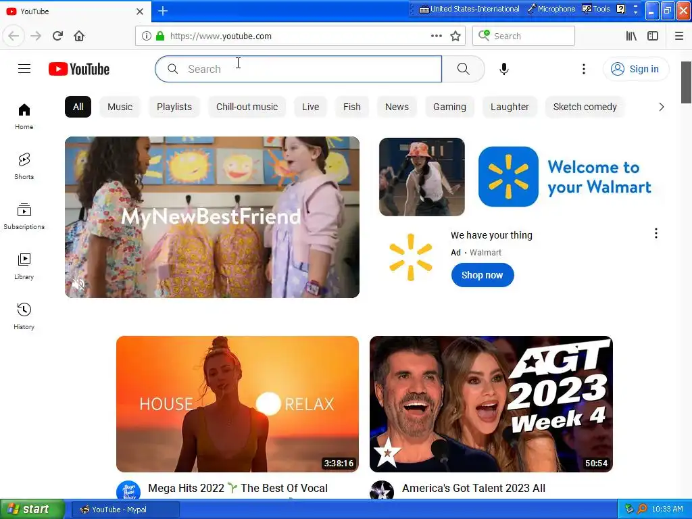The image size is (692, 519).
Task: Open the Walmart ad options three-dot menu
Action: (x=656, y=233)
